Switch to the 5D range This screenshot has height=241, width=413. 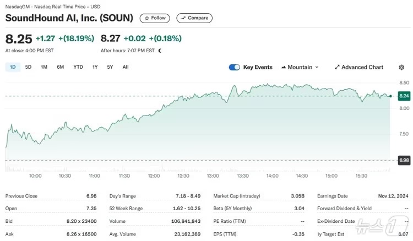(x=28, y=67)
